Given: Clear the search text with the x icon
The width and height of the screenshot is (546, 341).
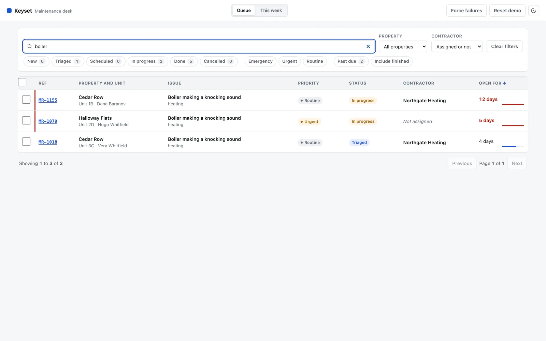Looking at the screenshot, I should 368,46.
